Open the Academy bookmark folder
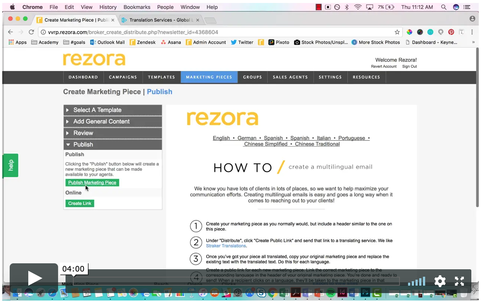Image resolution: width=481 pixels, height=302 pixels. click(45, 42)
